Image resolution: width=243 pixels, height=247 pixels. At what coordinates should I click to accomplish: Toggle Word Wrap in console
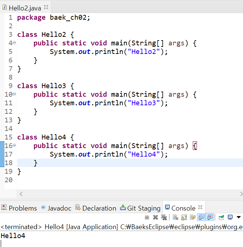click(x=192, y=217)
